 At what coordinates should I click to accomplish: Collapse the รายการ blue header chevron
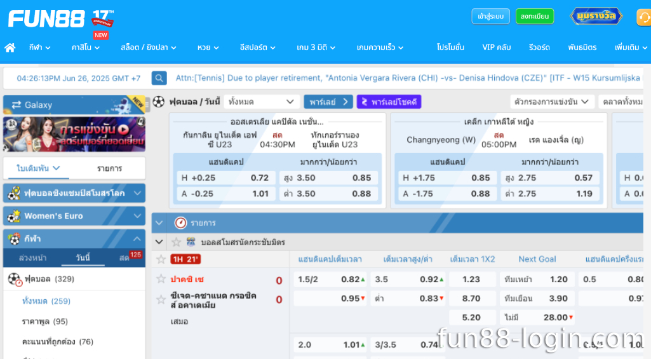click(x=159, y=223)
